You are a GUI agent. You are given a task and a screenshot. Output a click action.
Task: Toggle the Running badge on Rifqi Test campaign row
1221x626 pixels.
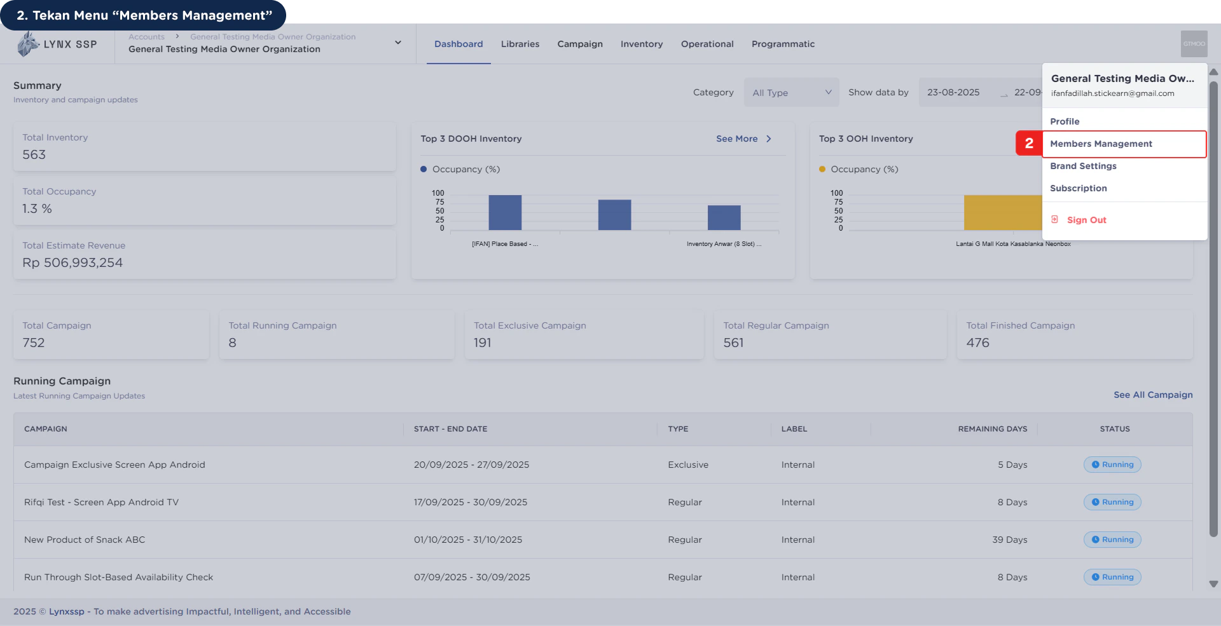[x=1112, y=502]
